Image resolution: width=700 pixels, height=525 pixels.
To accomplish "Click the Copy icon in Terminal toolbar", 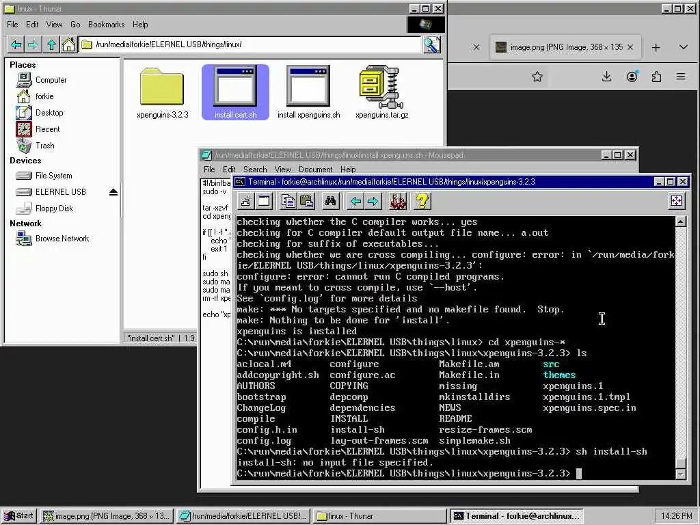I will pyautogui.click(x=288, y=202).
